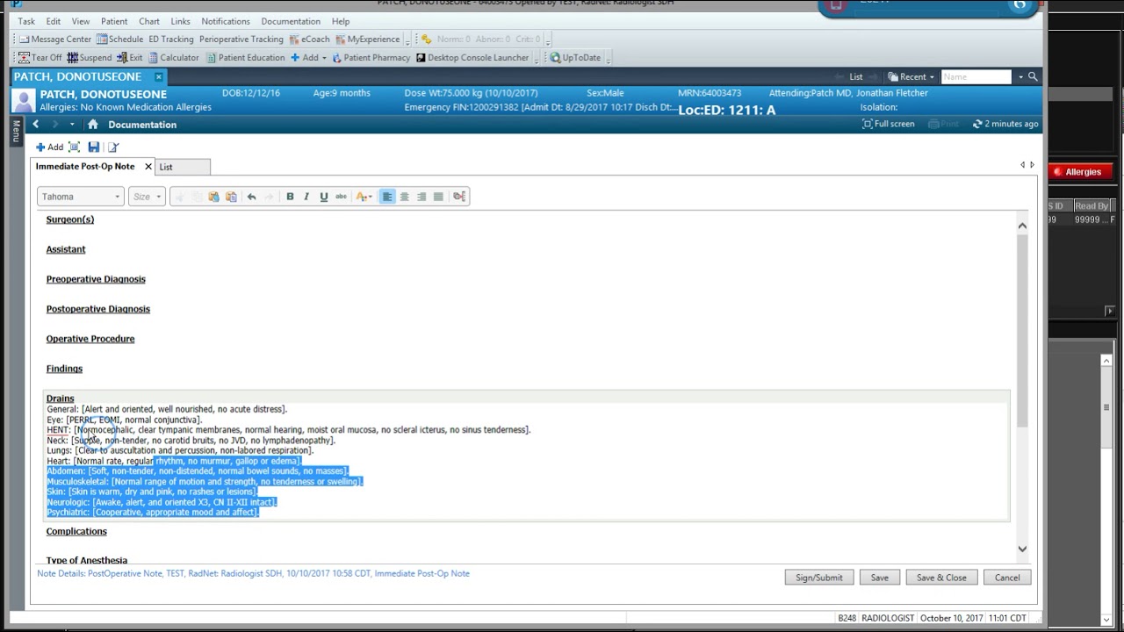This screenshot has height=632, width=1124.
Task: Open search options dropdown arrow
Action: [1020, 77]
